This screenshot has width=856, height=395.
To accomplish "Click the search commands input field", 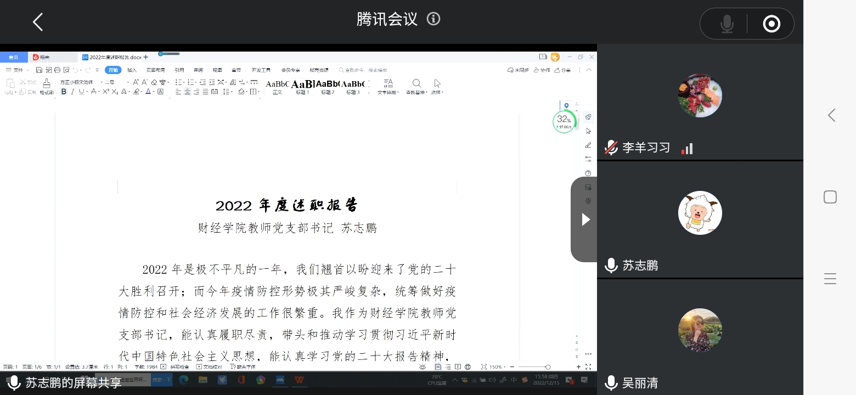I will 368,70.
